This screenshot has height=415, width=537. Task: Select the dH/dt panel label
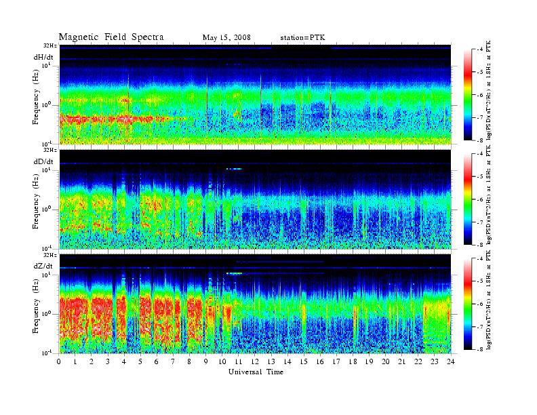coord(43,58)
